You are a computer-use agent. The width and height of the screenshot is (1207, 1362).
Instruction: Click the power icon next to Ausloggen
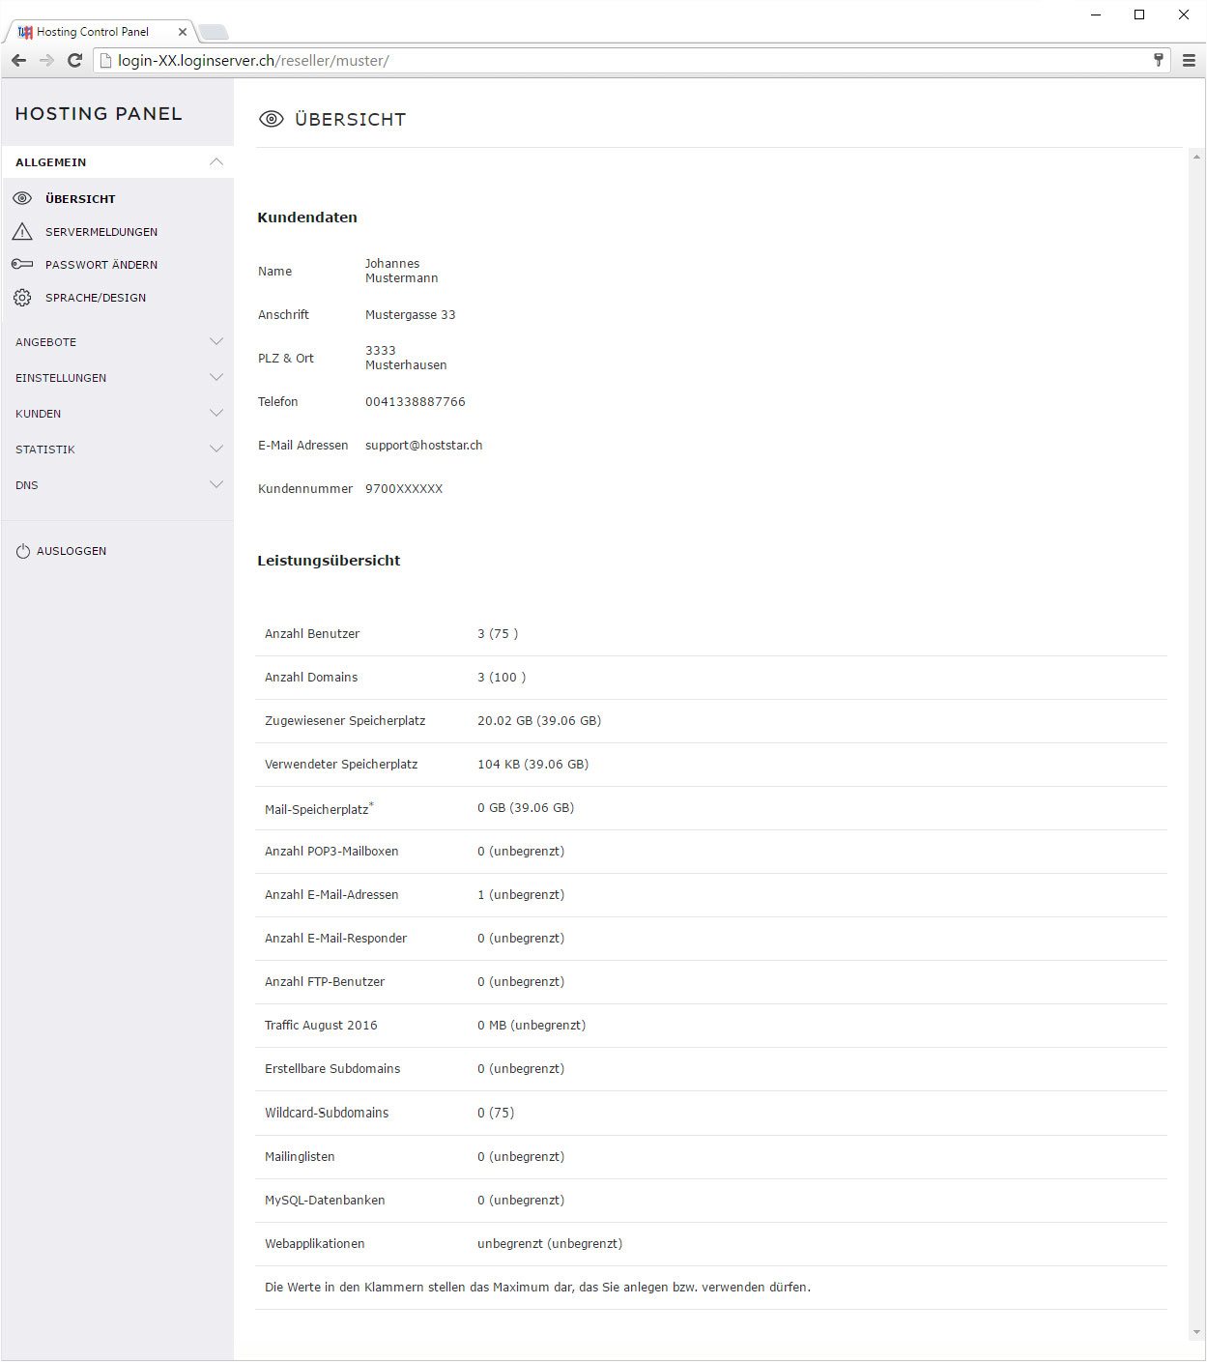tap(23, 551)
